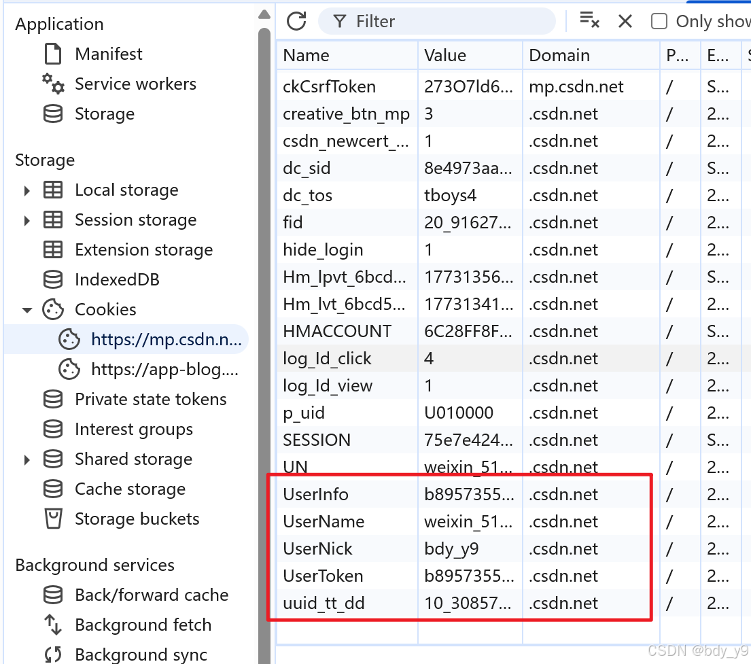Expand the Session storage arrow
The width and height of the screenshot is (751, 664).
tap(27, 220)
